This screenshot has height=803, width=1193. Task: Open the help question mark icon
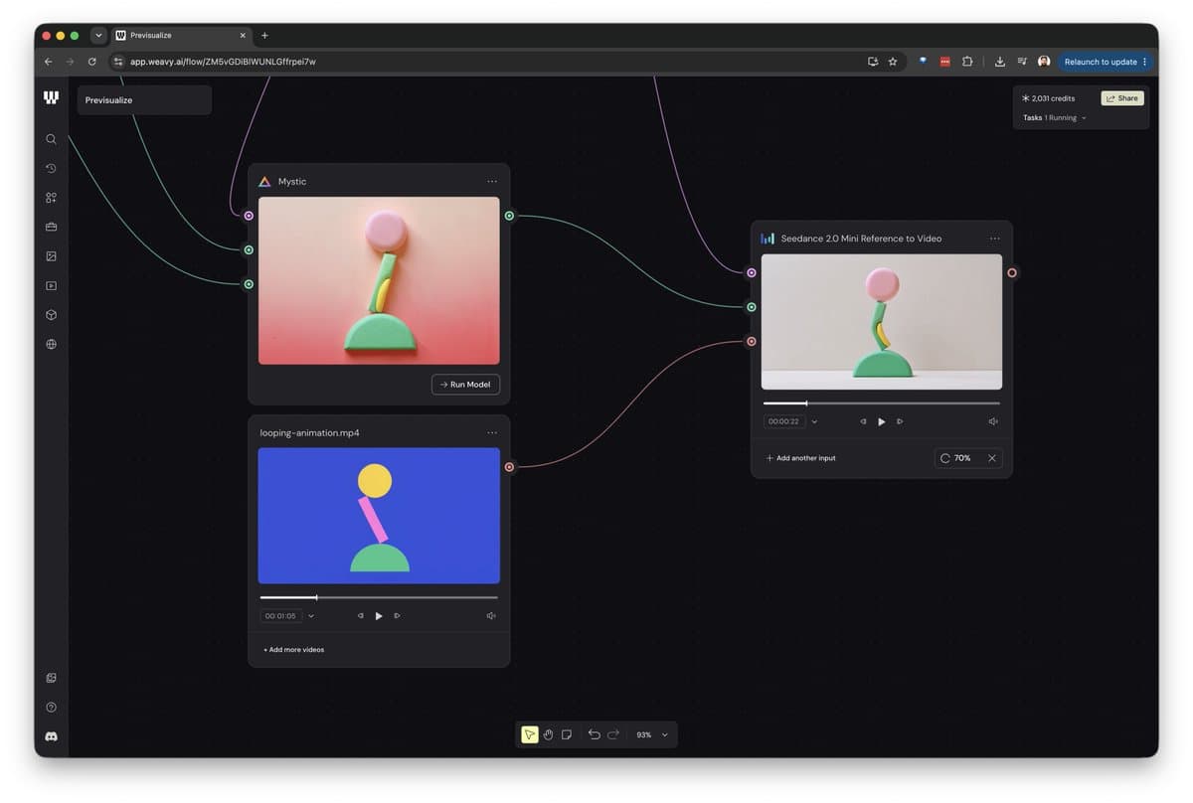coord(51,708)
